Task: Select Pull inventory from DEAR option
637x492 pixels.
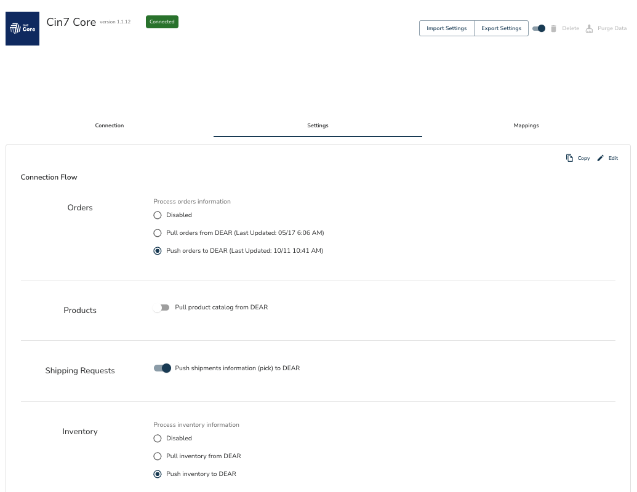Action: click(x=157, y=456)
